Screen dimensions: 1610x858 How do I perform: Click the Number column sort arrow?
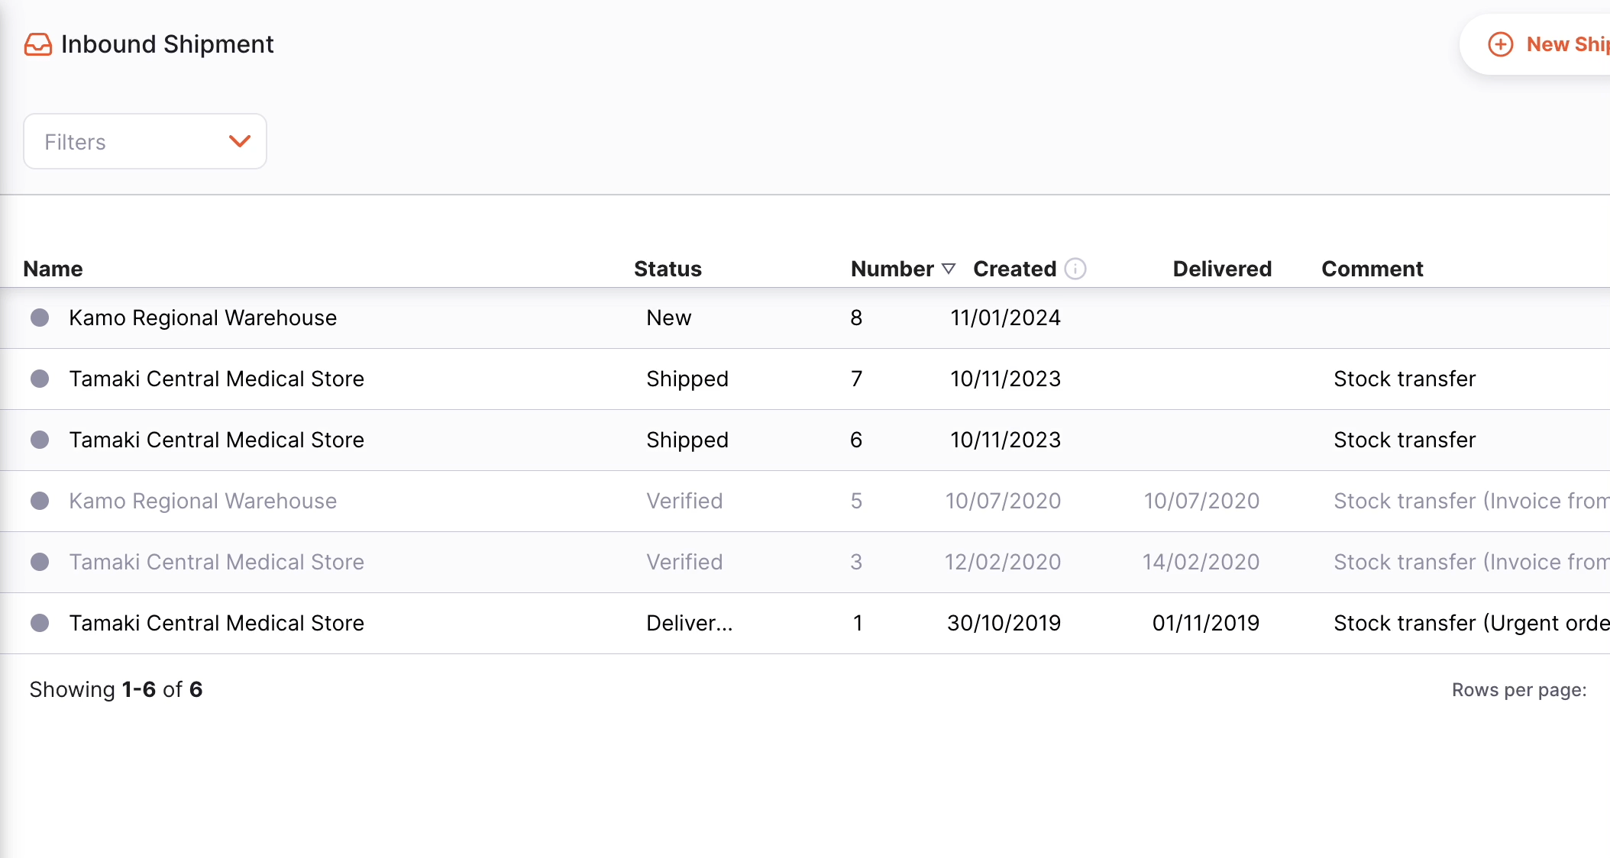click(x=949, y=269)
